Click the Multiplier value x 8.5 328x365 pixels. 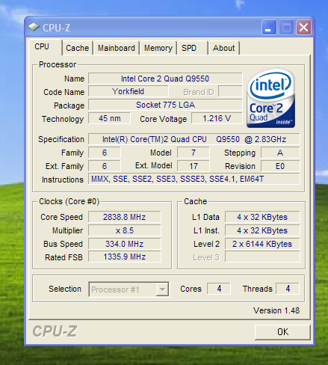(125, 230)
